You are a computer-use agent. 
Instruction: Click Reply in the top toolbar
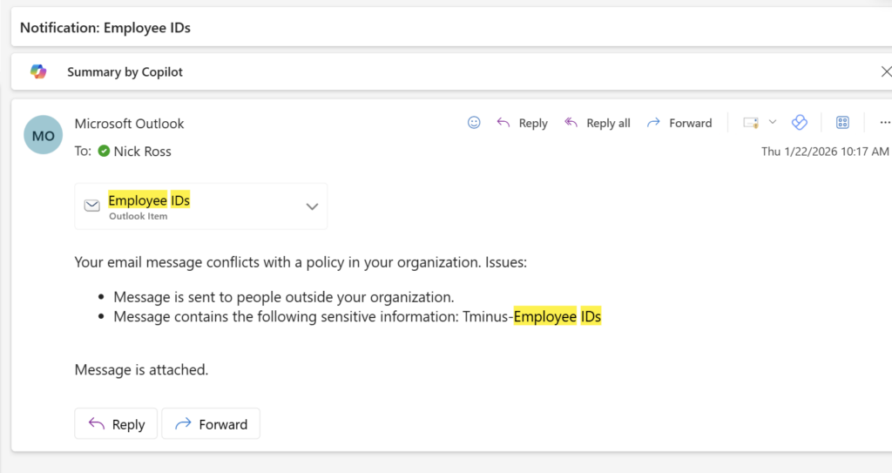click(x=522, y=123)
